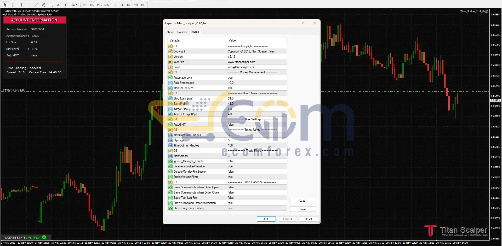Switch chart to M5 timeframe
The width and height of the screenshot is (502, 246).
click(92, 5)
